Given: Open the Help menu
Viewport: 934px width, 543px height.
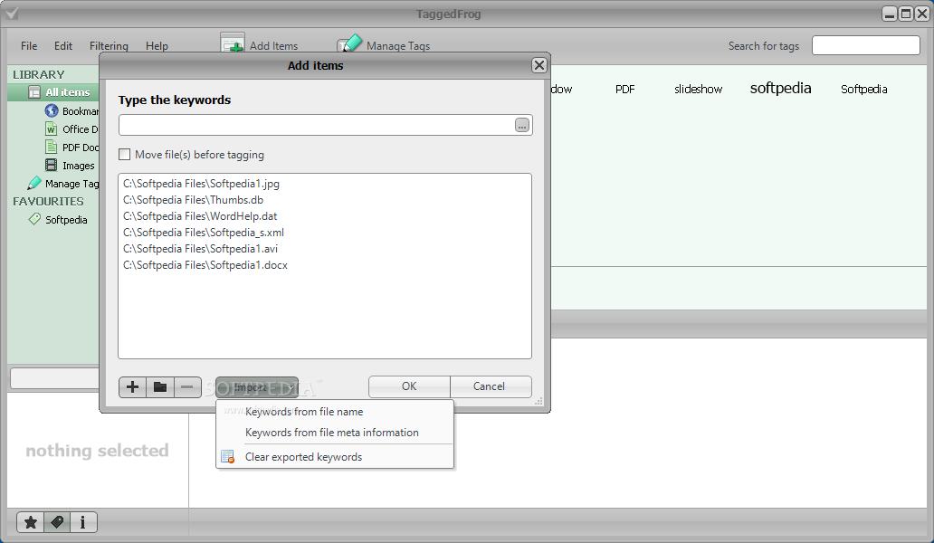Looking at the screenshot, I should 157,46.
